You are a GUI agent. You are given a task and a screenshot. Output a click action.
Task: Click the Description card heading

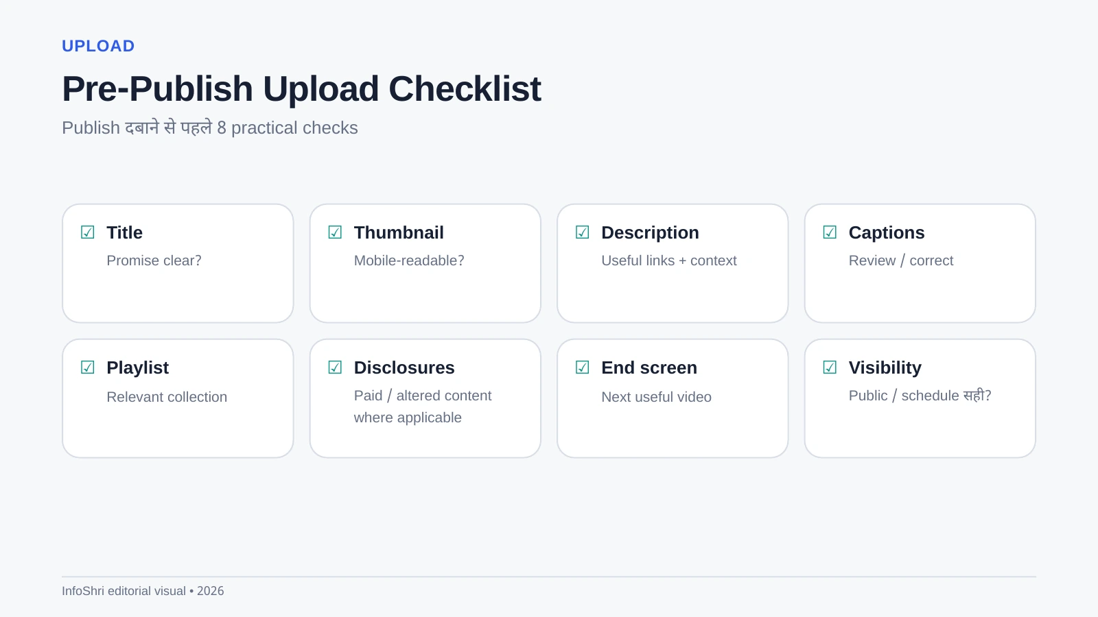point(650,232)
